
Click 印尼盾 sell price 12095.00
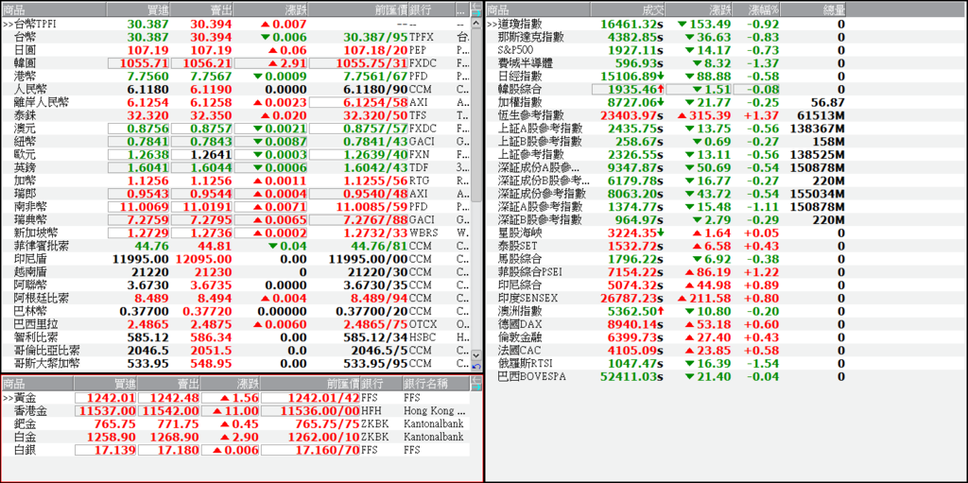pos(203,259)
